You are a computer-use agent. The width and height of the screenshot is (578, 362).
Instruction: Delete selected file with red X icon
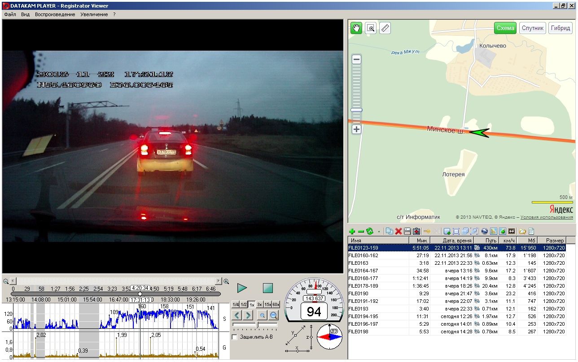point(398,231)
